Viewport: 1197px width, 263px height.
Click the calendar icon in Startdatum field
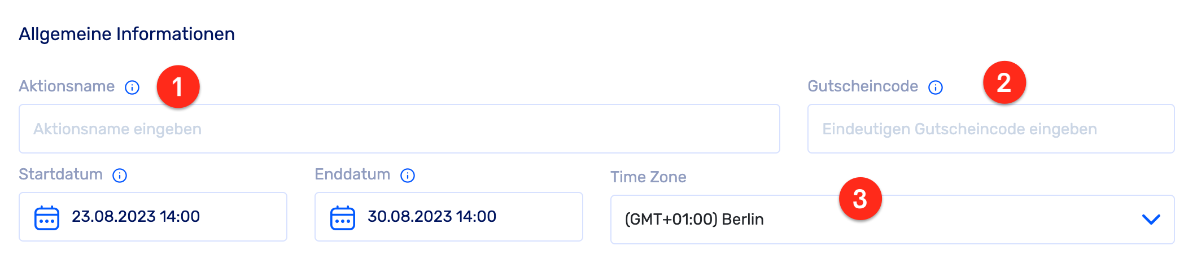(x=47, y=217)
